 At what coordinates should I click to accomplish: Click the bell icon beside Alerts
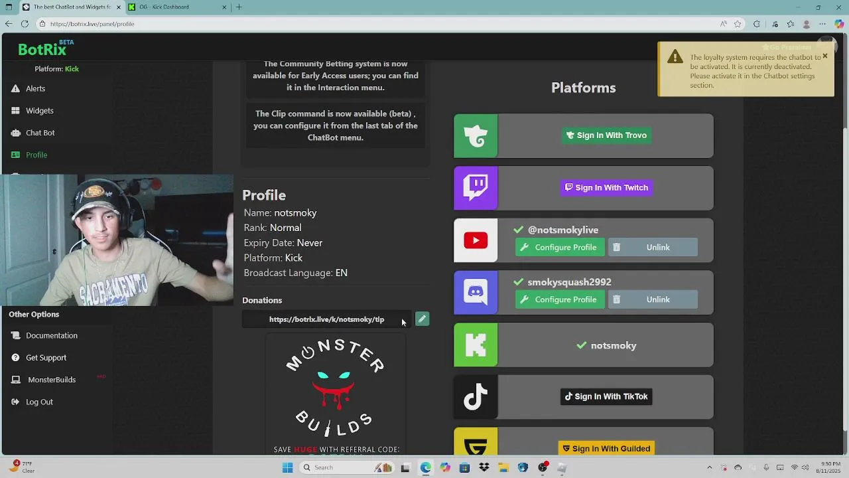point(15,88)
